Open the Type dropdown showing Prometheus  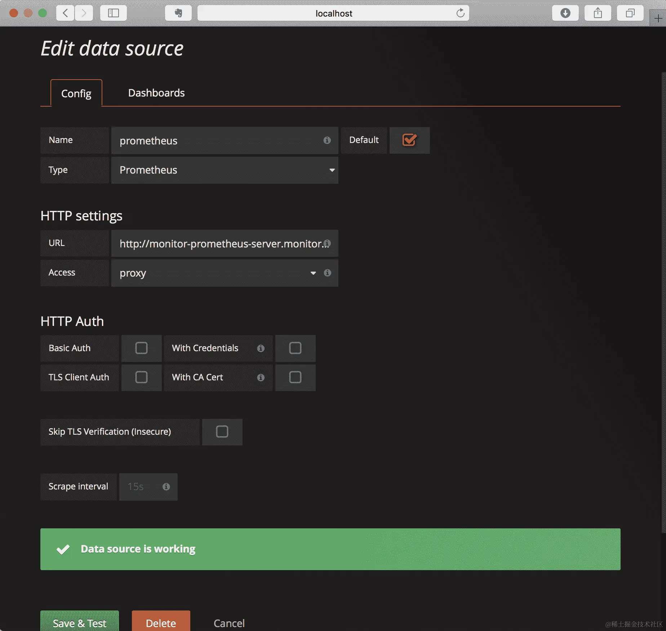point(225,170)
